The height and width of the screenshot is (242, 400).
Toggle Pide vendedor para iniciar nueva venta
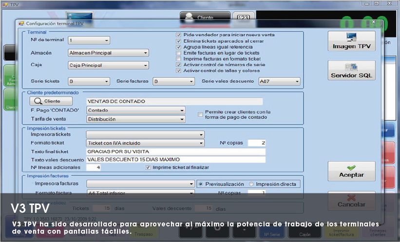[x=179, y=35]
